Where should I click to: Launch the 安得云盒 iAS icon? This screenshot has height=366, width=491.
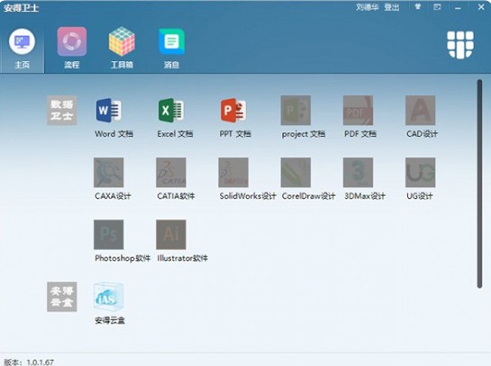(108, 297)
